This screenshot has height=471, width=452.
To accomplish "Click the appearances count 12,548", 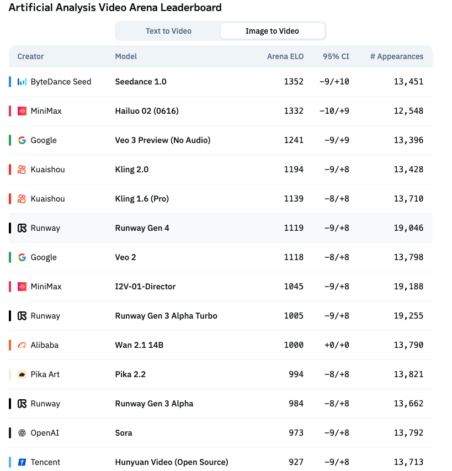I will pyautogui.click(x=408, y=111).
